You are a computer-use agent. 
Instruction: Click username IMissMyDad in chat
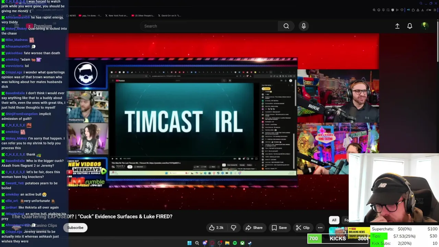click(x=15, y=214)
